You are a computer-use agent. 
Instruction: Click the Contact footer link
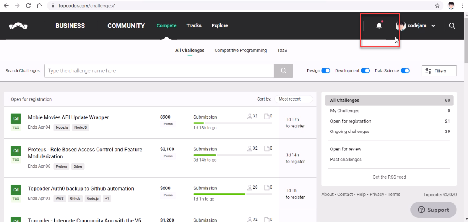[345, 194]
